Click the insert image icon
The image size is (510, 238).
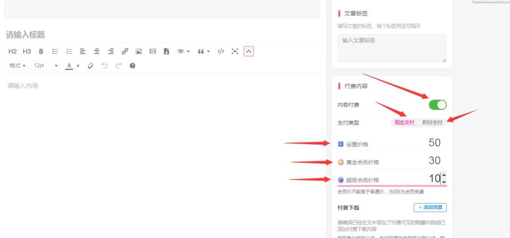(139, 51)
